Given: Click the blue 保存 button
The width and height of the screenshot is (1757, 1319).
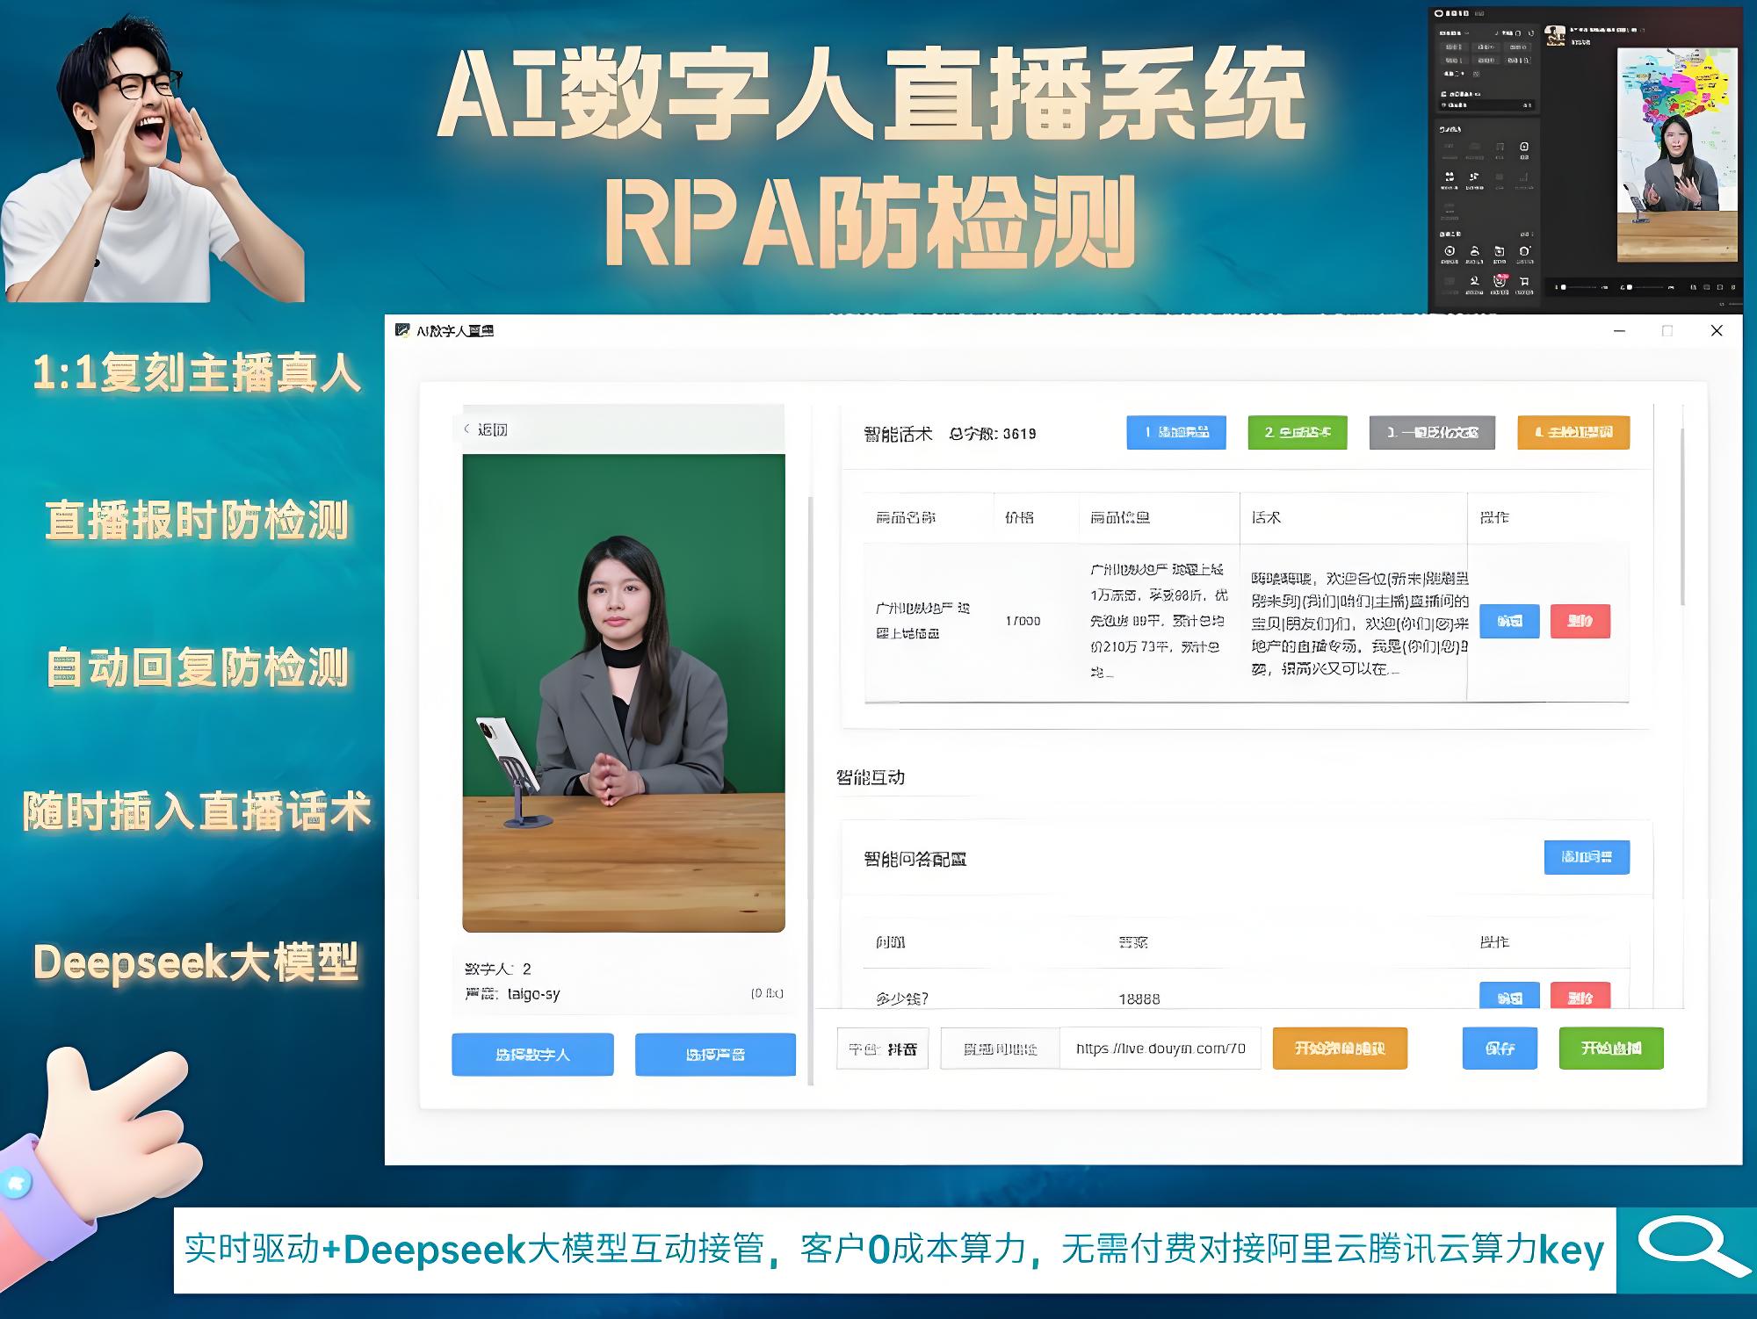Looking at the screenshot, I should 1500,1048.
